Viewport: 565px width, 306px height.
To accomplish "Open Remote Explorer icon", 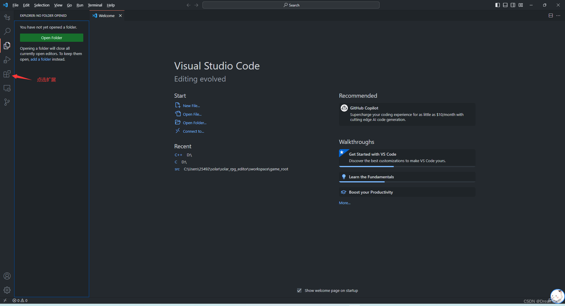I will pyautogui.click(x=7, y=88).
